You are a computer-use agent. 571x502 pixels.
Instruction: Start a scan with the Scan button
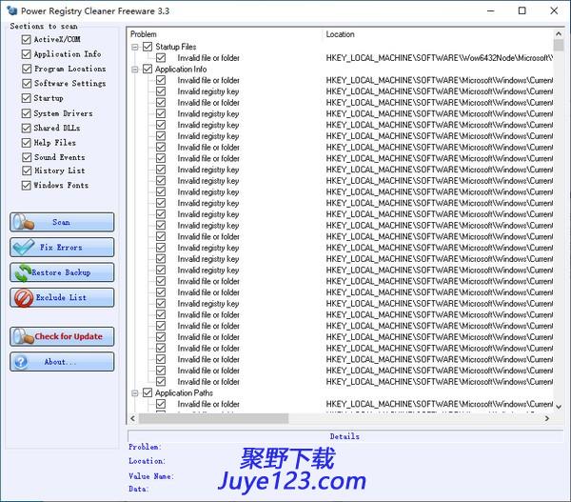tap(62, 222)
